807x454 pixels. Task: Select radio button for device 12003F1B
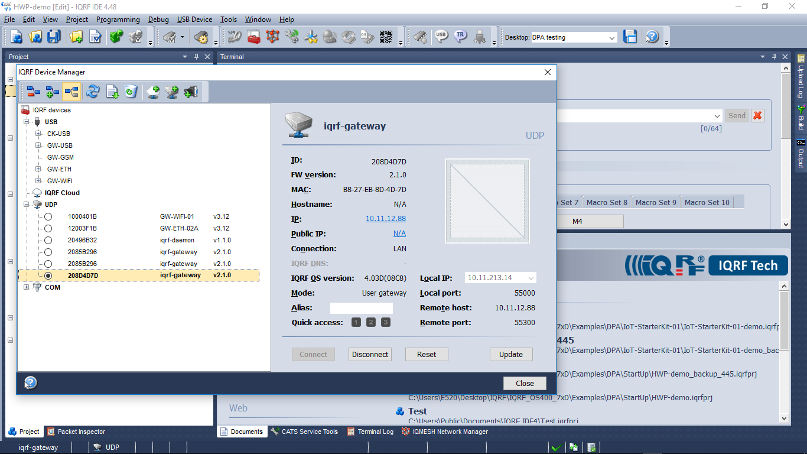48,229
